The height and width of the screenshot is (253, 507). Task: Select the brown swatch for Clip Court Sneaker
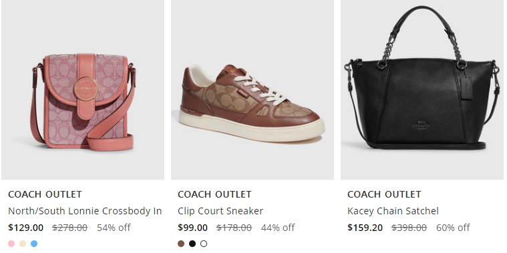click(181, 244)
